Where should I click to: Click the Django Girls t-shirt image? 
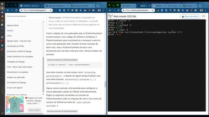(15, 104)
